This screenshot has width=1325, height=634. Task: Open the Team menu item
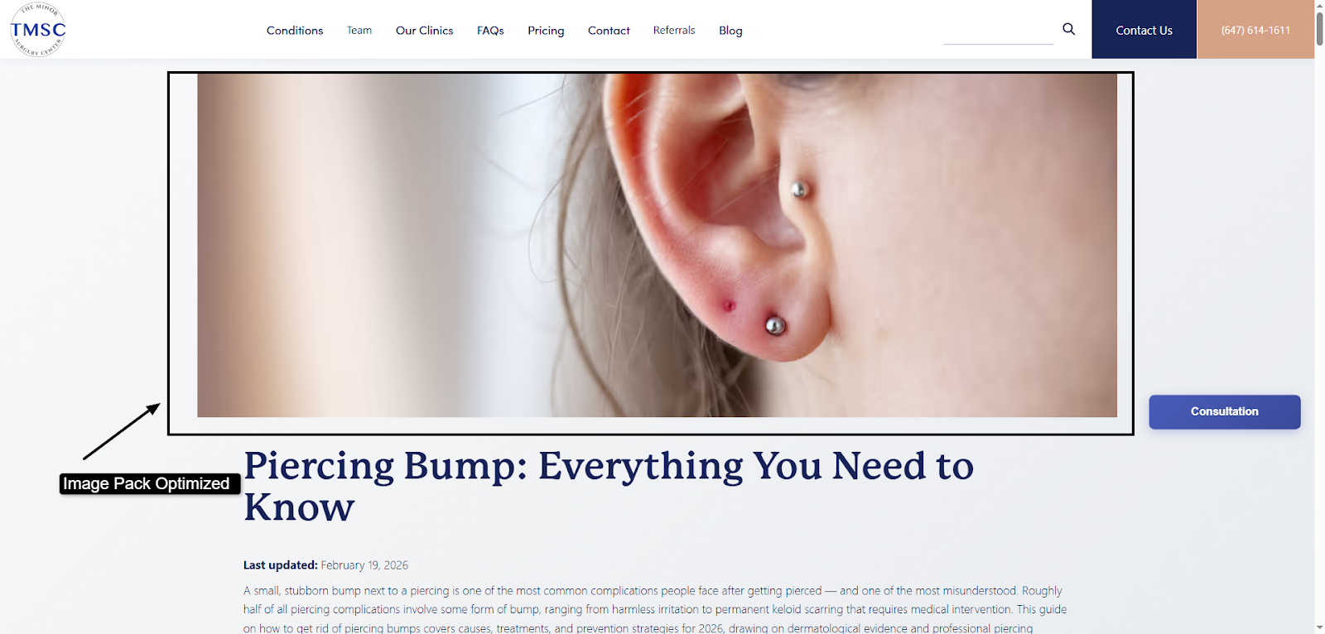[x=359, y=31]
